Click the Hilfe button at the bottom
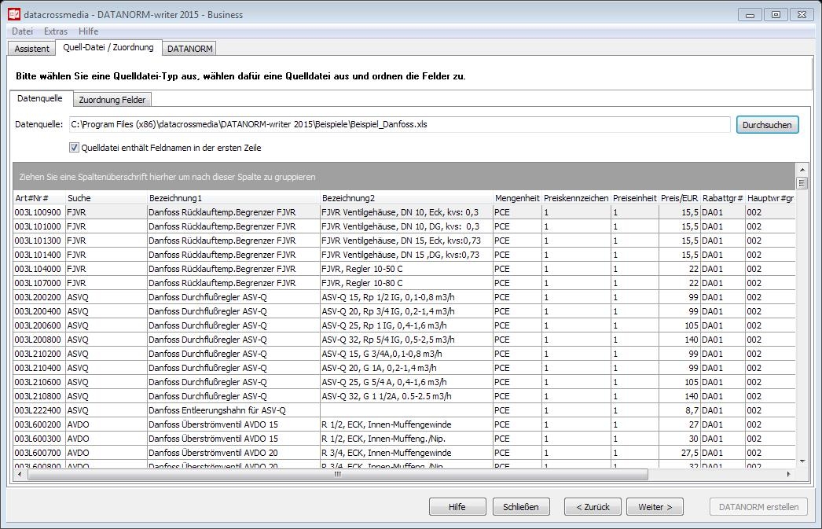 457,507
